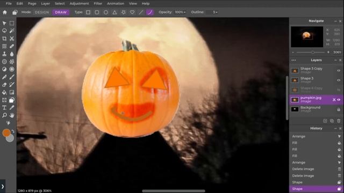344x193 pixels.
Task: Select the Blur droplet tool
Action: (12, 54)
